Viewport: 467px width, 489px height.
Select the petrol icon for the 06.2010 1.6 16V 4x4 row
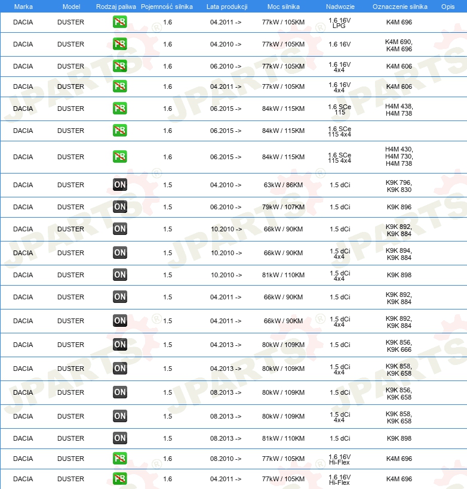coord(120,66)
